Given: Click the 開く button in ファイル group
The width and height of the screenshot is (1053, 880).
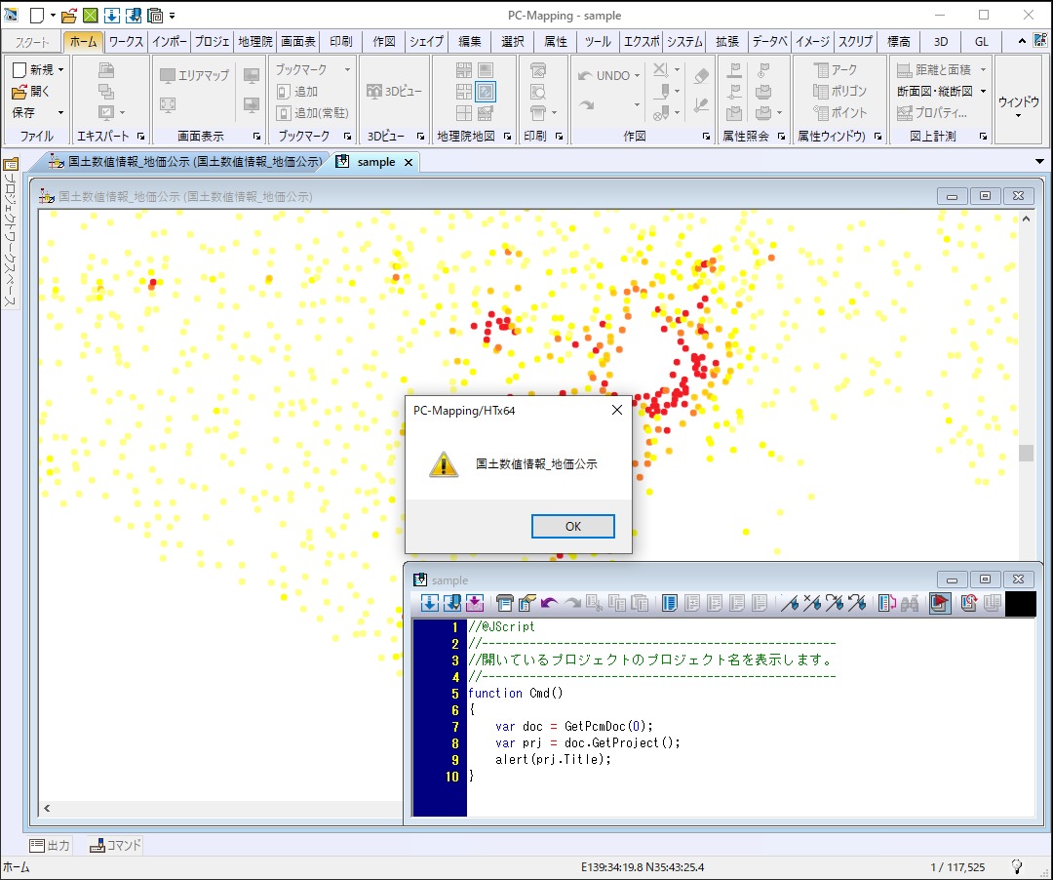Looking at the screenshot, I should pos(31,92).
